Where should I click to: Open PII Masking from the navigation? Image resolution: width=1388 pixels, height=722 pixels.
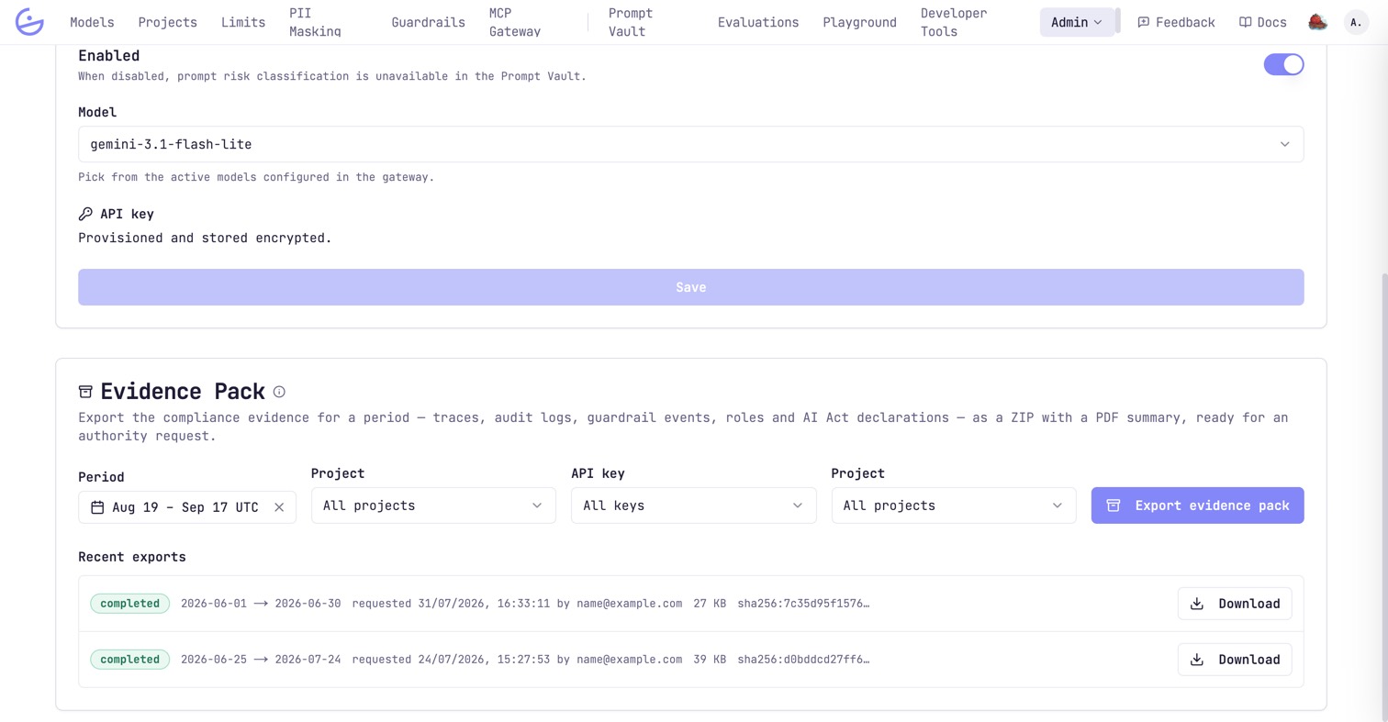point(315,22)
